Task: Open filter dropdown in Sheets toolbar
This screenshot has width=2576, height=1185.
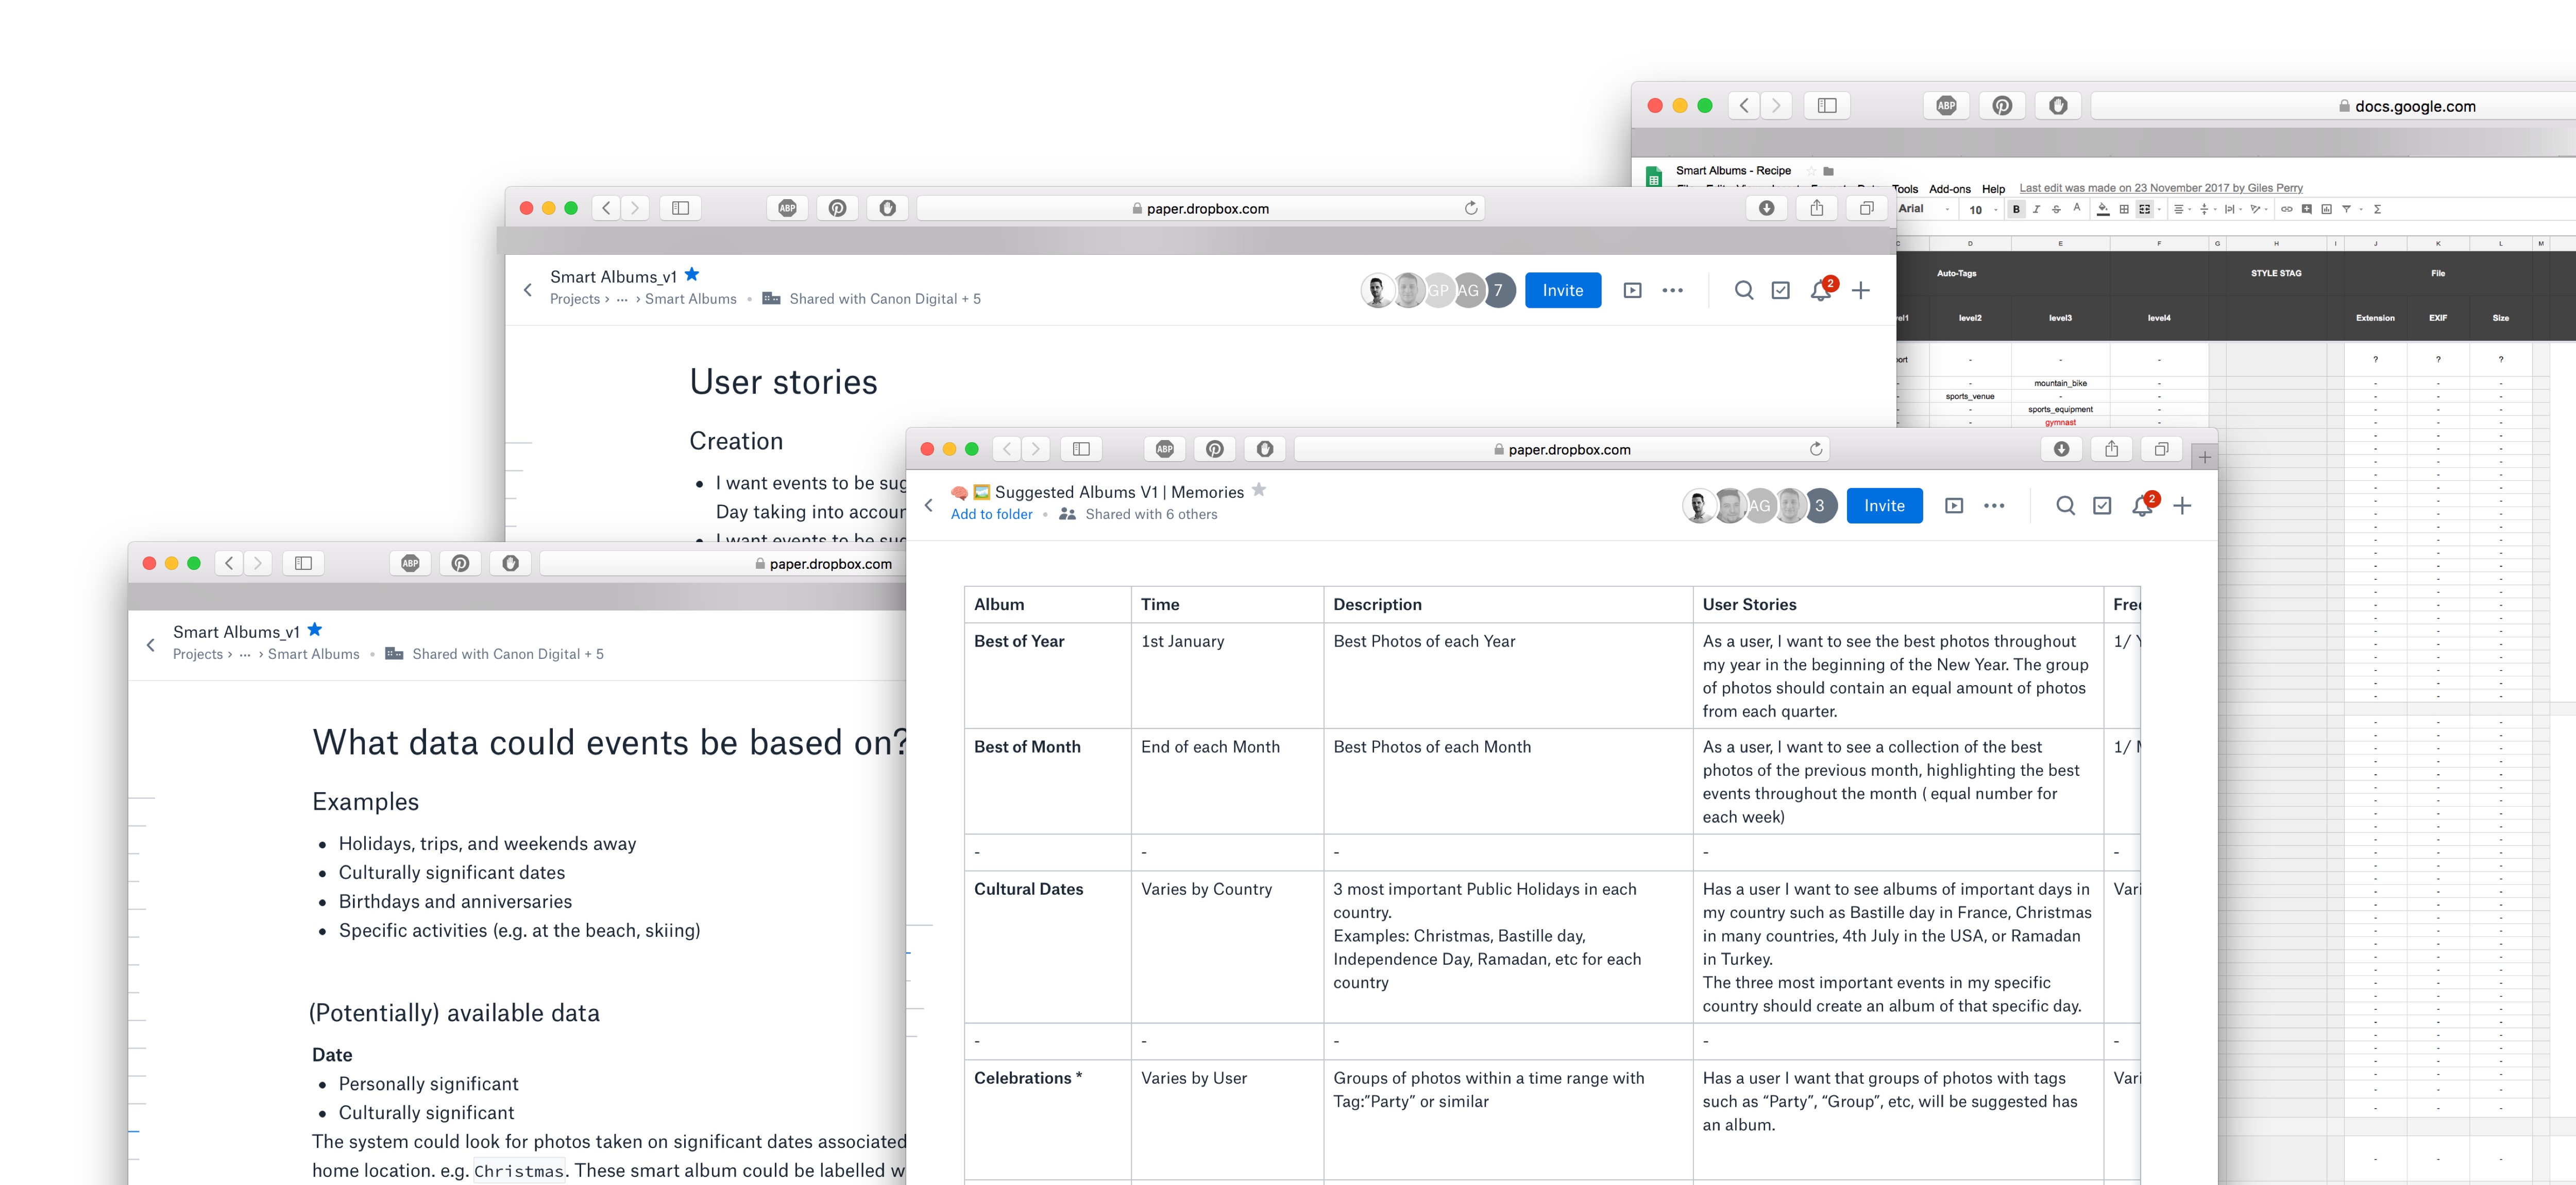Action: 2361,209
